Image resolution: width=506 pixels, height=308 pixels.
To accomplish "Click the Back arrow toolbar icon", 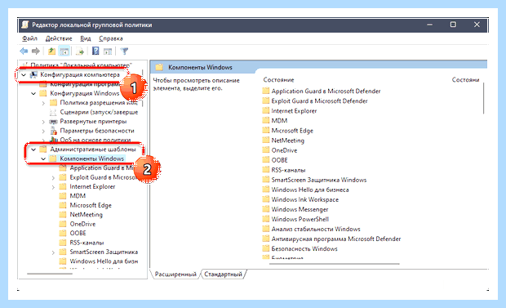I will point(24,51).
